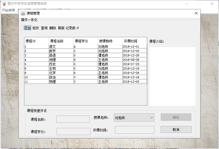Viewport: 219px width, 149px height.
Task: Select the 生物 course cell
Action: pyautogui.click(x=61, y=68)
